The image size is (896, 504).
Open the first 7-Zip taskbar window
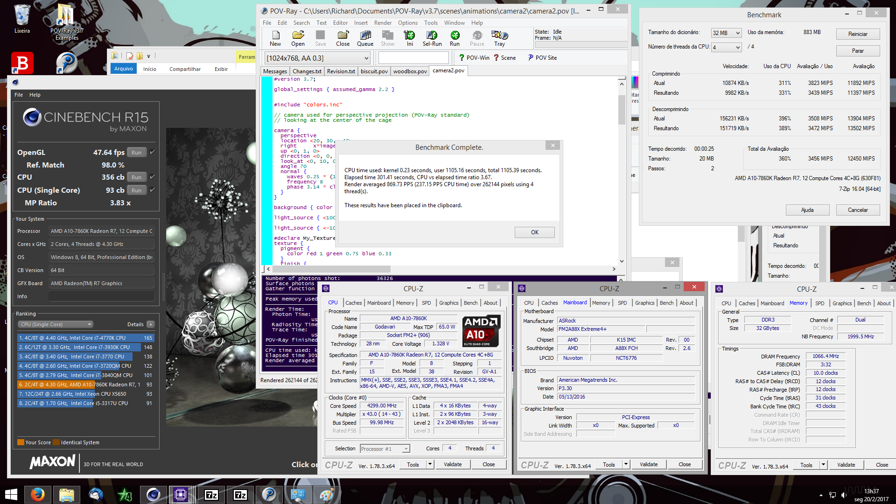click(211, 494)
